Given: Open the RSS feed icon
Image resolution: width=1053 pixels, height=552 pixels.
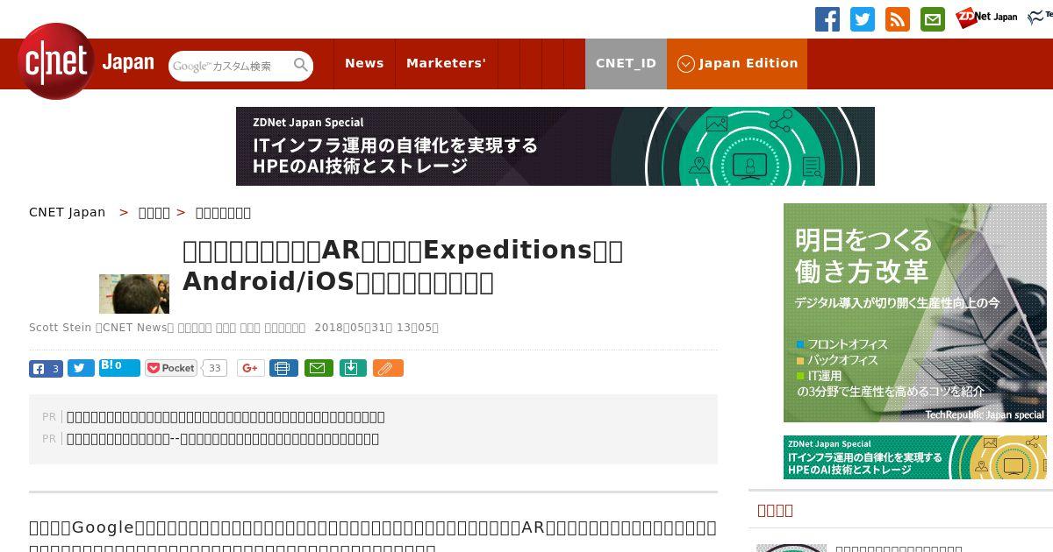Looking at the screenshot, I should tap(898, 19).
